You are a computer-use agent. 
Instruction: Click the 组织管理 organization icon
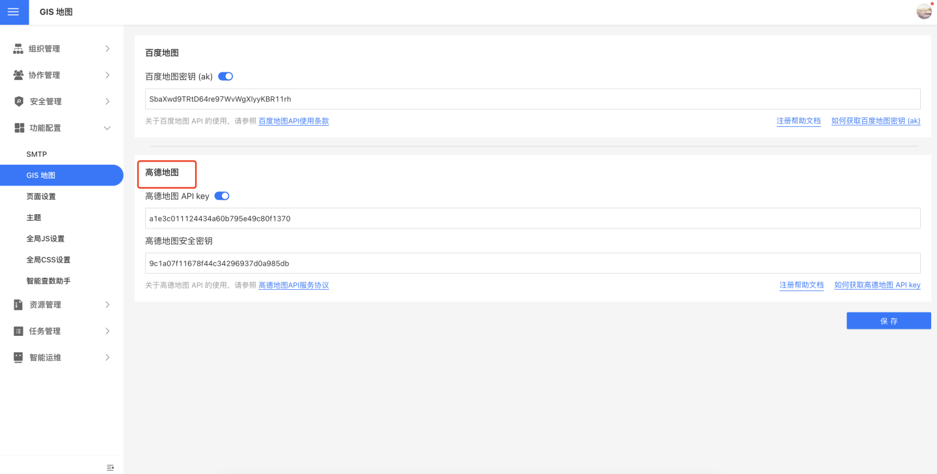pyautogui.click(x=18, y=49)
